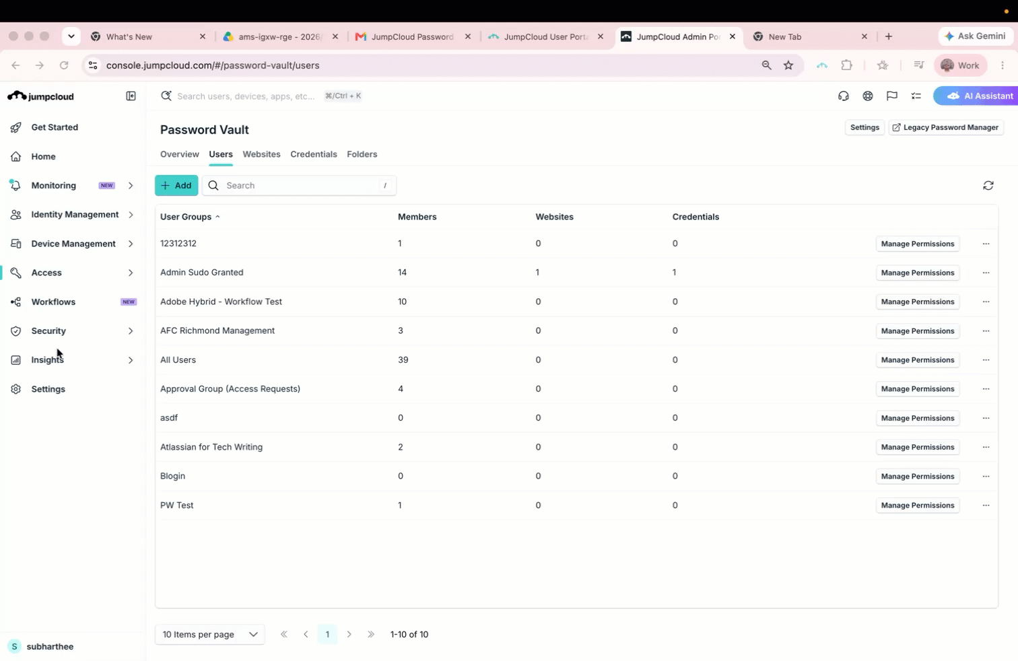Refresh the user groups table
This screenshot has height=661, width=1018.
pyautogui.click(x=988, y=186)
